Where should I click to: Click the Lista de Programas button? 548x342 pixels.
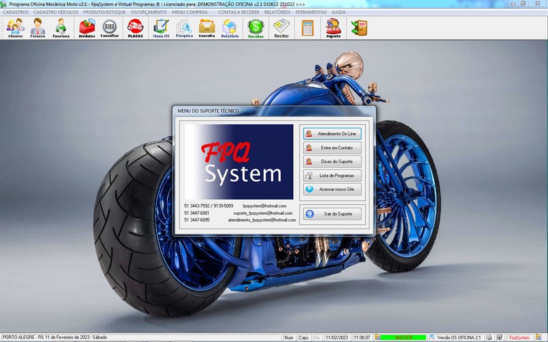(332, 176)
